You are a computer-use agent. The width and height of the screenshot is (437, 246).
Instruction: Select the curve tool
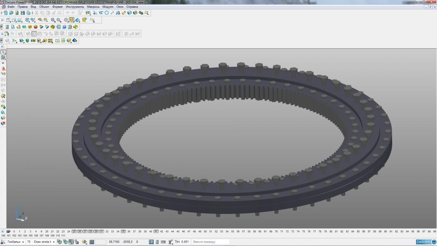click(x=112, y=13)
